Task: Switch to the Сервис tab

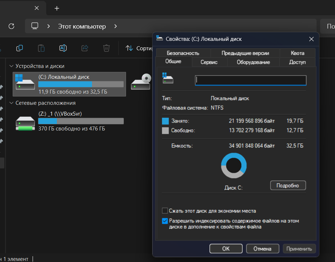Action: point(209,62)
